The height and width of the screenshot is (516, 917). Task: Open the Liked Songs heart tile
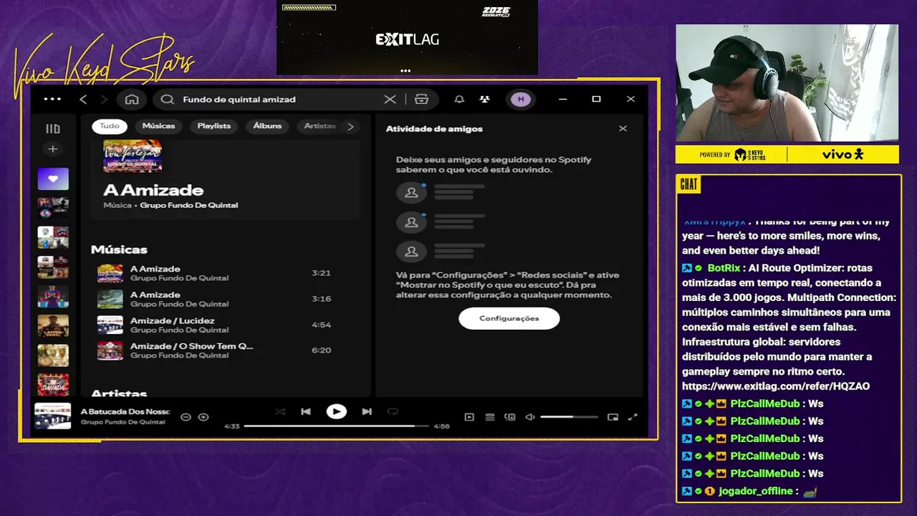[53, 178]
